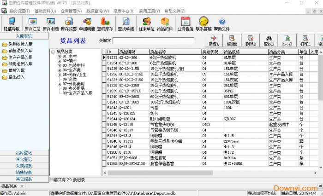Open the 系统设置(T) menu
Image resolution: width=323 pixels, height=196 pixels.
tap(19, 11)
